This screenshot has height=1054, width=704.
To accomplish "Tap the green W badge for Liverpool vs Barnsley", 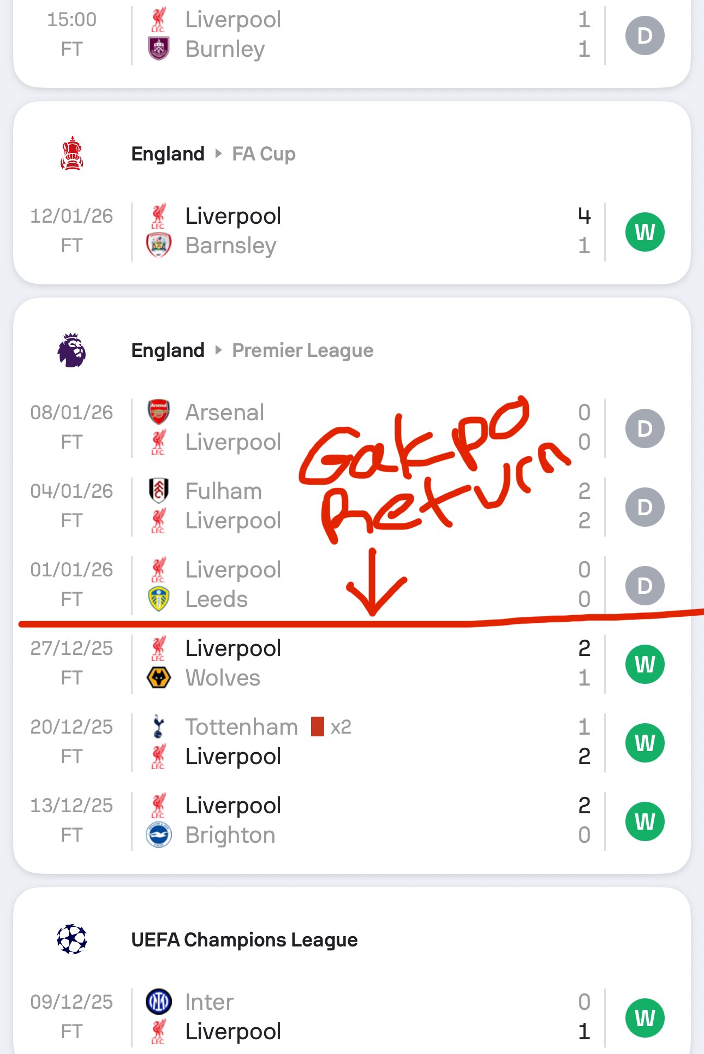I will pos(645,232).
